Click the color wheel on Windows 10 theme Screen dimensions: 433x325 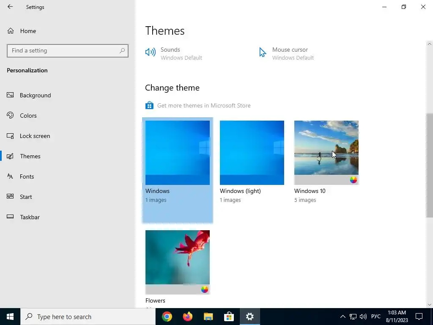pos(353,180)
